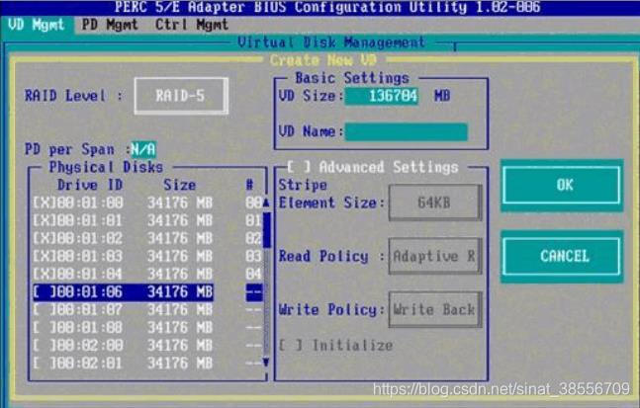Uncheck drive 00:01:04 in Physical Disks
Image resolution: width=640 pixels, height=408 pixels.
[45, 275]
